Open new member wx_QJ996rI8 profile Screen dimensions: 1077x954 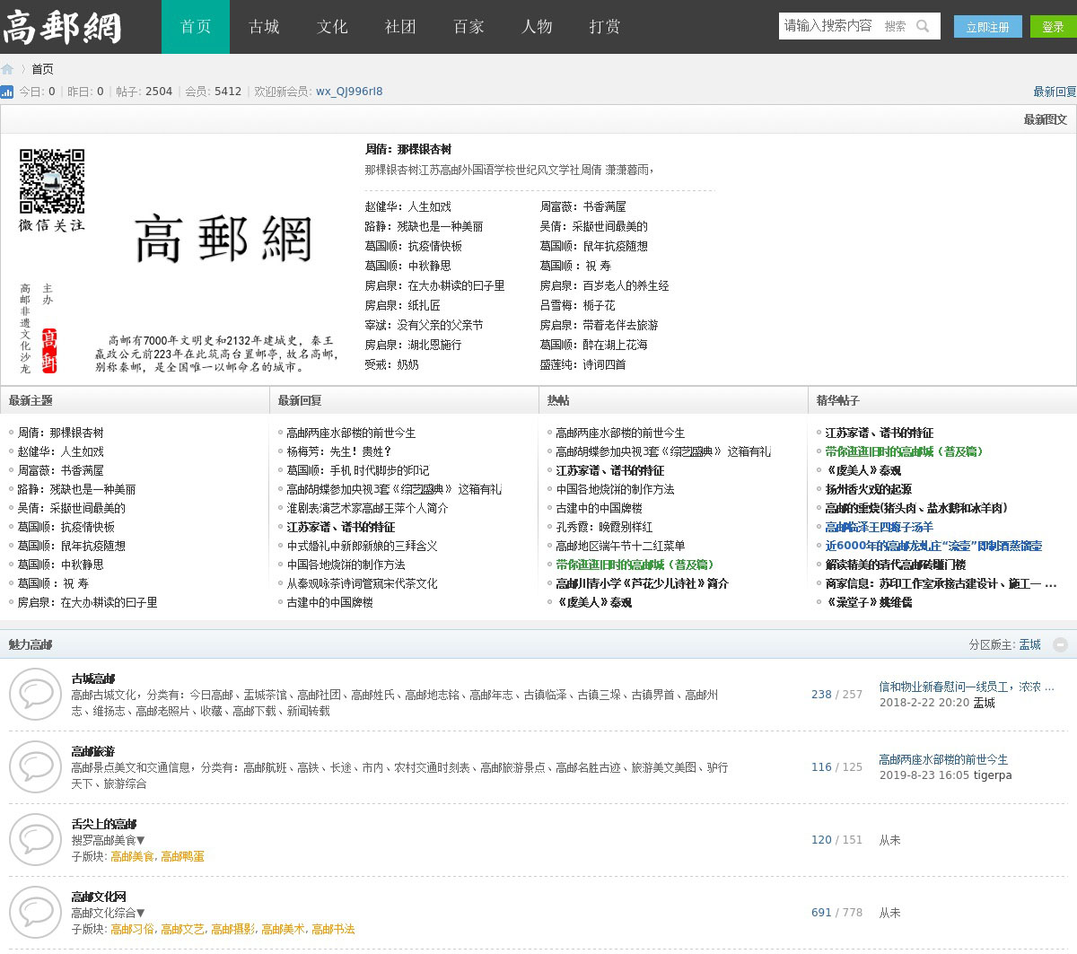(349, 92)
